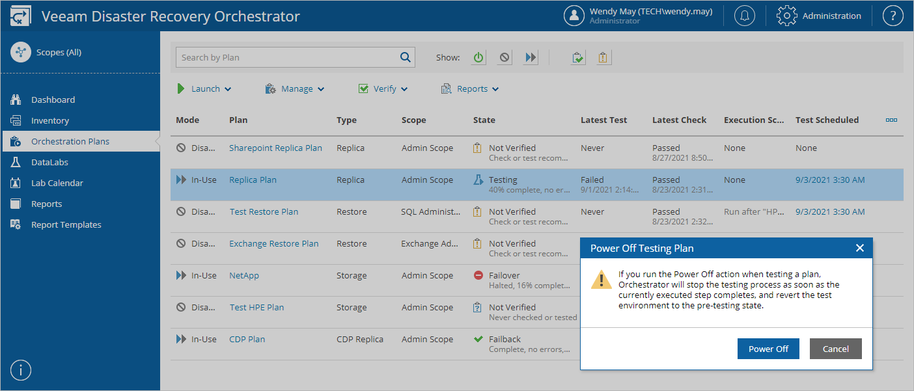
Task: Click the user profile avatar icon
Action: point(574,16)
